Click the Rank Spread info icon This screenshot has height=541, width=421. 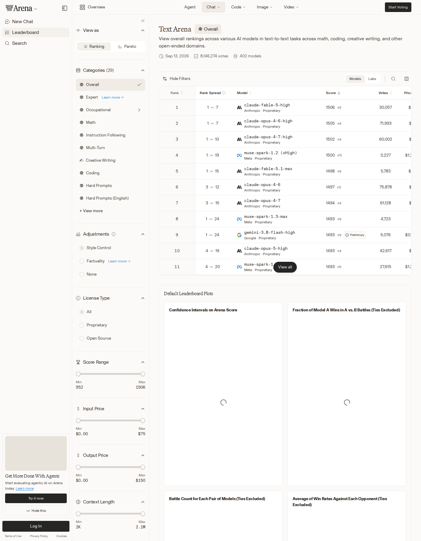click(224, 93)
